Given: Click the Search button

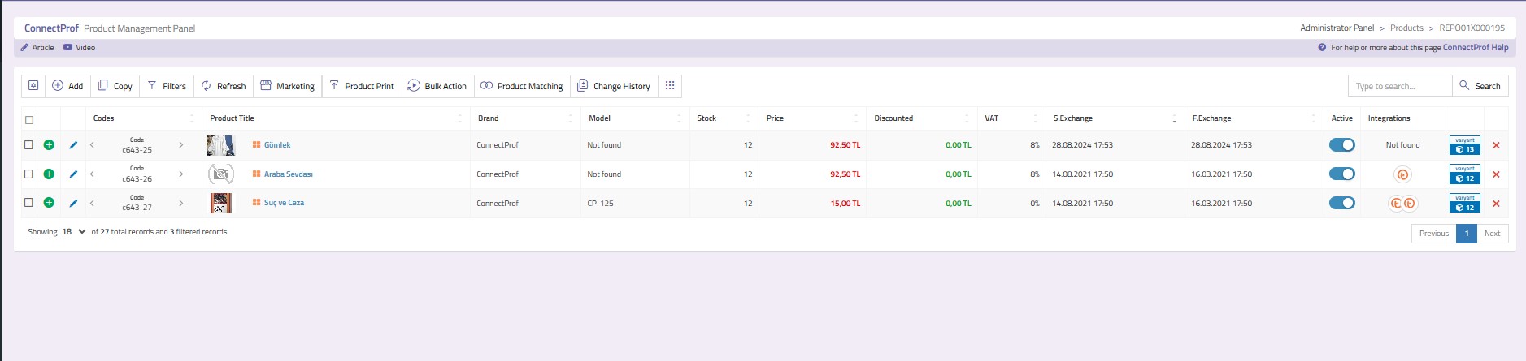Looking at the screenshot, I should [1480, 86].
